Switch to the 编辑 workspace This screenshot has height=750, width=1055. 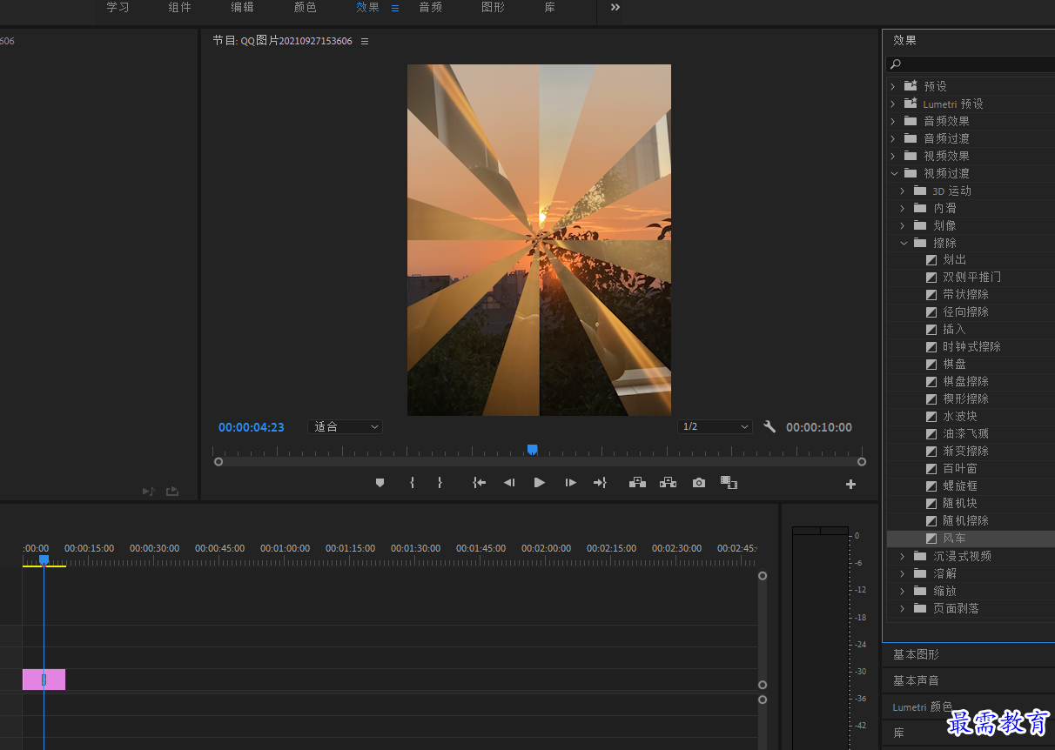[x=243, y=7]
